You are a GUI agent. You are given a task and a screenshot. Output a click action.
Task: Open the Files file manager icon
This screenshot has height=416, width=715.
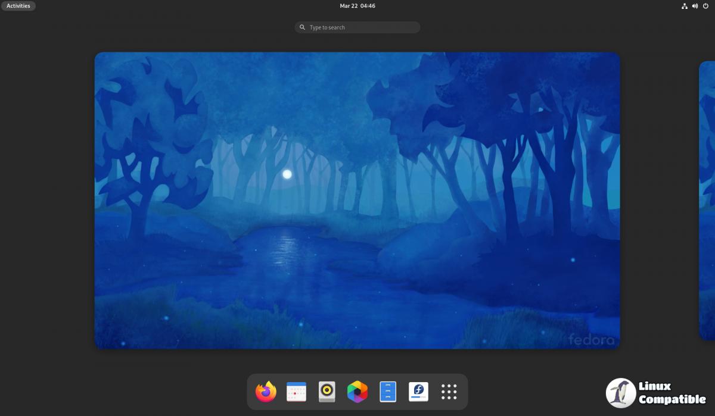[388, 392]
